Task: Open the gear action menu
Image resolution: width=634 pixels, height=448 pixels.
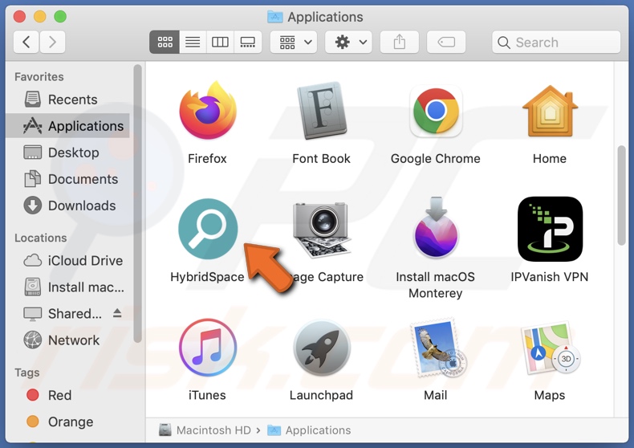Action: pos(349,42)
